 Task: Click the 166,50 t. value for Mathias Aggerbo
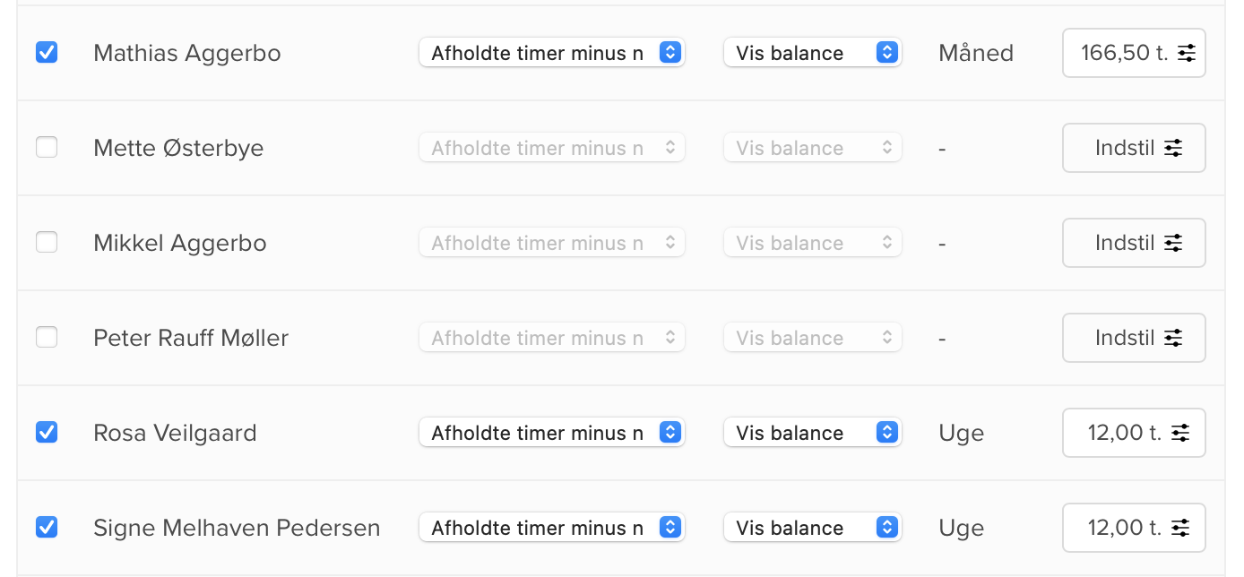click(1127, 53)
